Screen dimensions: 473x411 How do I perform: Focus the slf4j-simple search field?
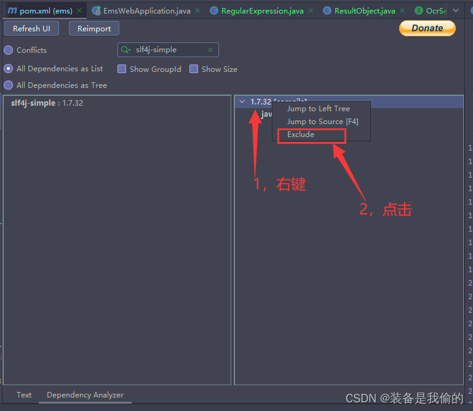pos(168,50)
